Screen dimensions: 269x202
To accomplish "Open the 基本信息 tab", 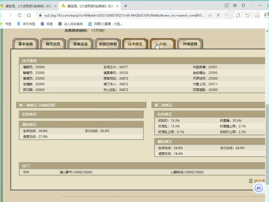I will (x=26, y=44).
